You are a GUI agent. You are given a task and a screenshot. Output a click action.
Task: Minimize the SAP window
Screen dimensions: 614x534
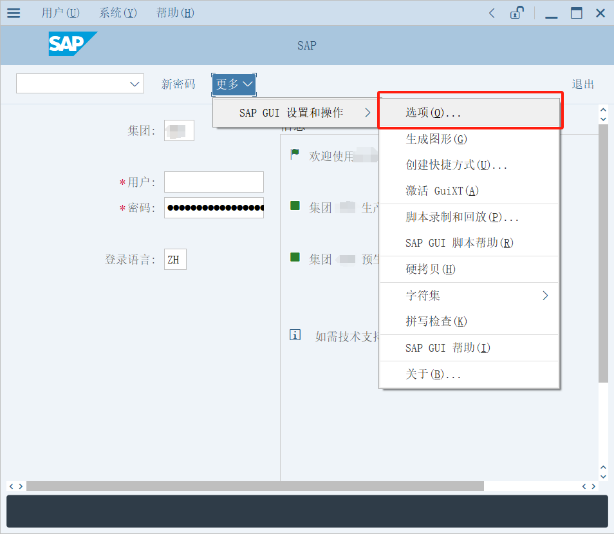551,15
